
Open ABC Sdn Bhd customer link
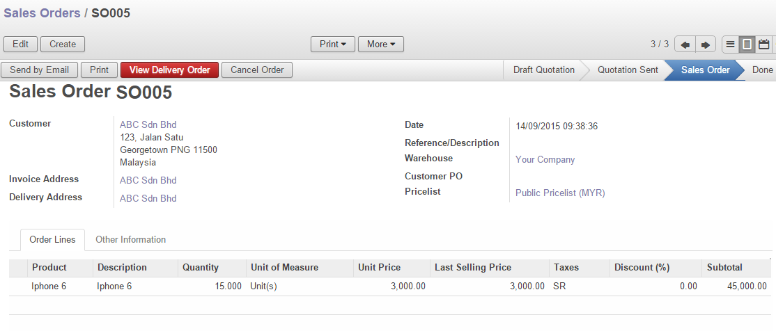coord(148,125)
